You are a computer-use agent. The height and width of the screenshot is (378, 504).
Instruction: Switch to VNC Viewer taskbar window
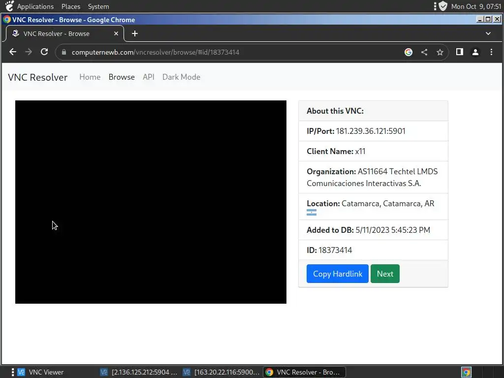coord(40,372)
